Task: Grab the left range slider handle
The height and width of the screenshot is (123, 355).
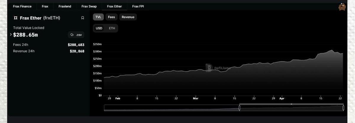Action: click(239, 108)
